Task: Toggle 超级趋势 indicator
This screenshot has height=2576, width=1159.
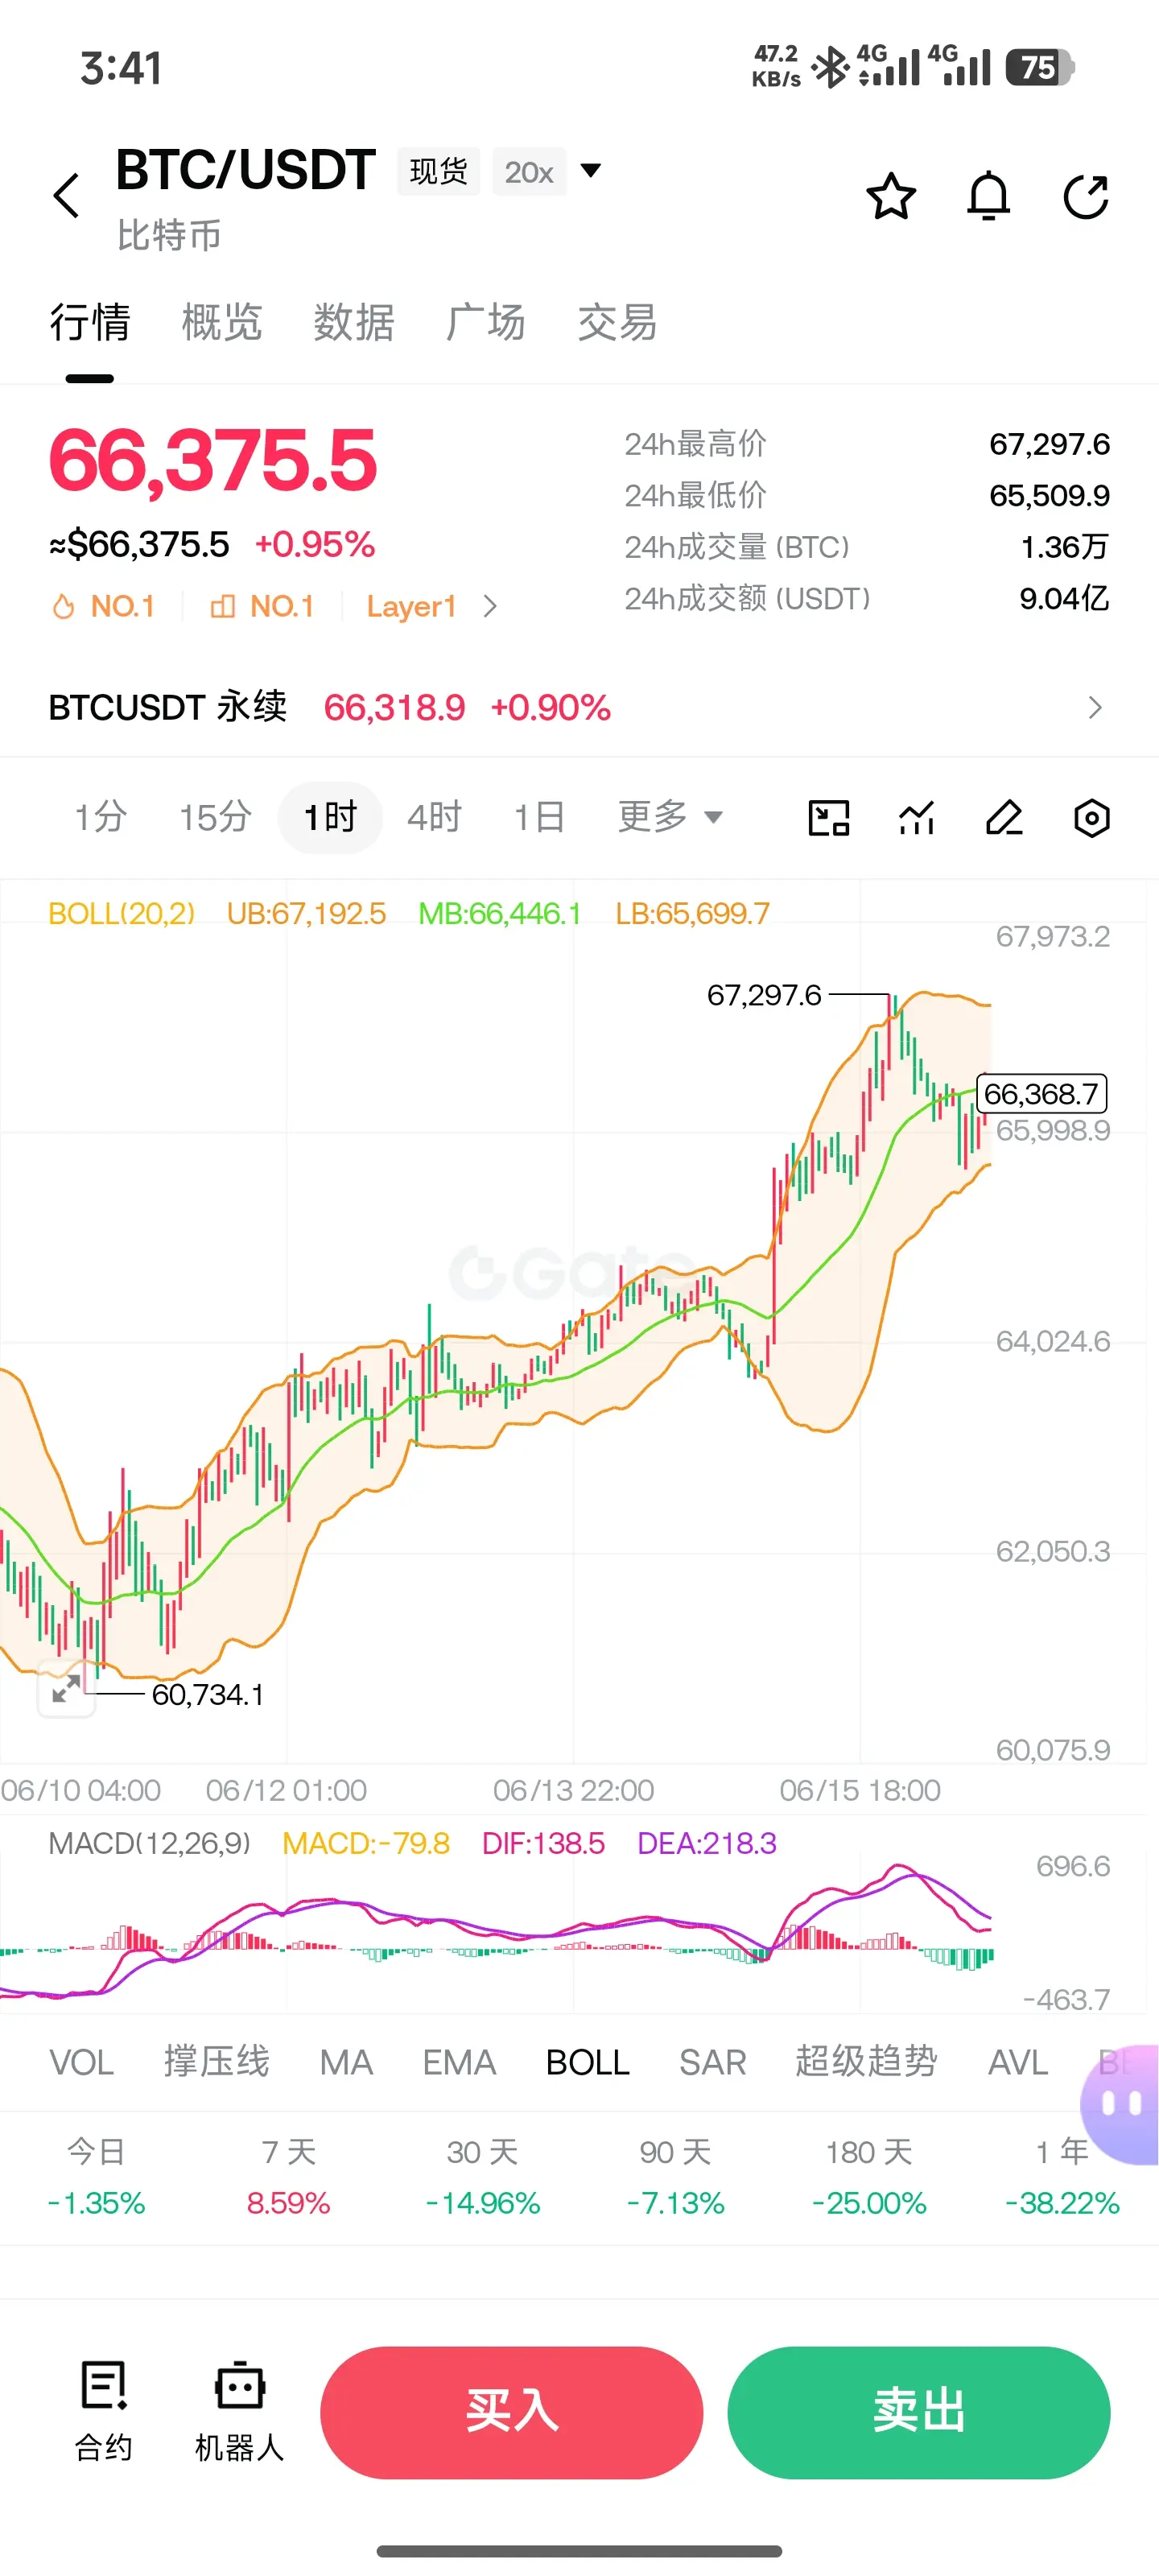Action: pyautogui.click(x=866, y=2062)
